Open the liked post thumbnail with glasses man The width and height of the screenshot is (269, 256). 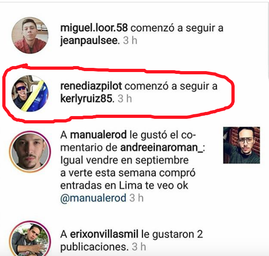(242, 145)
